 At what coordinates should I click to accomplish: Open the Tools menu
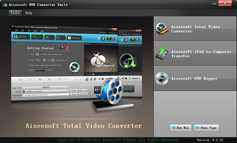(15, 13)
